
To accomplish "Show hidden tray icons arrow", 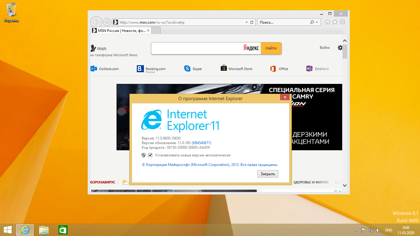I will click(356, 230).
